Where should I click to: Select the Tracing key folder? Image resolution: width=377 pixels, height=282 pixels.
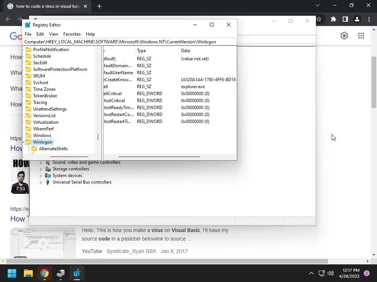[40, 102]
